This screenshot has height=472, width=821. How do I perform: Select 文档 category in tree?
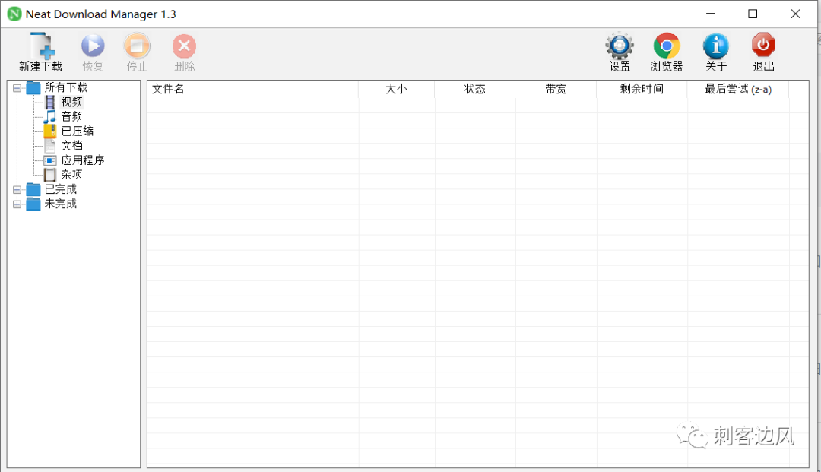[x=71, y=145]
